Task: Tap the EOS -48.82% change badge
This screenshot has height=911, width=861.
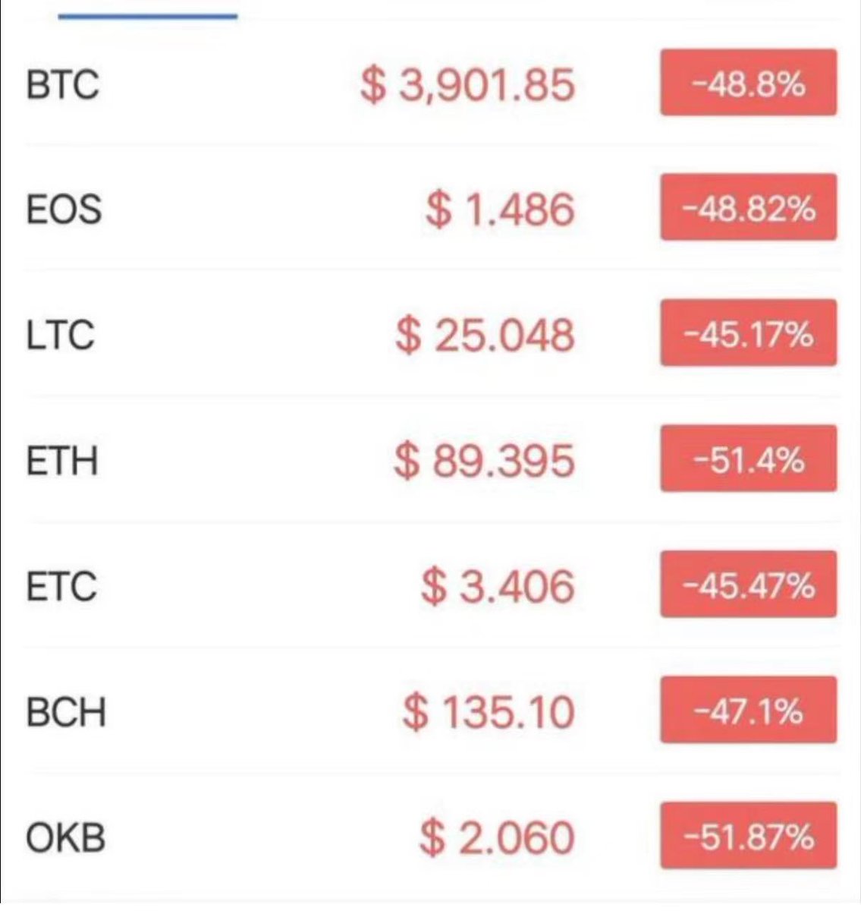Action: point(748,207)
